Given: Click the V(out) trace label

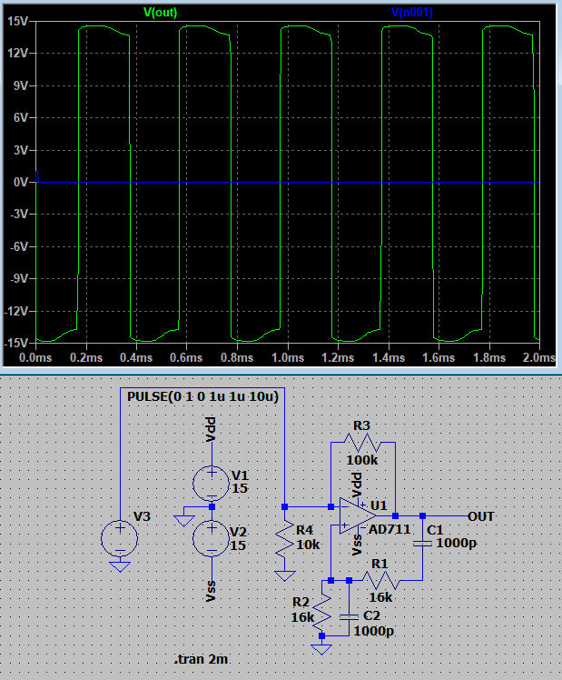Looking at the screenshot, I should click(161, 12).
